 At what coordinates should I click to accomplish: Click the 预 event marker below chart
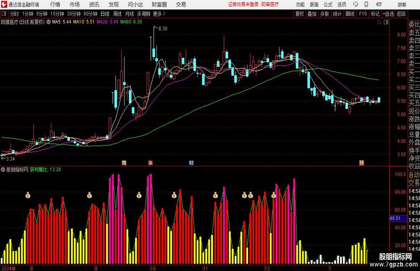362,162
